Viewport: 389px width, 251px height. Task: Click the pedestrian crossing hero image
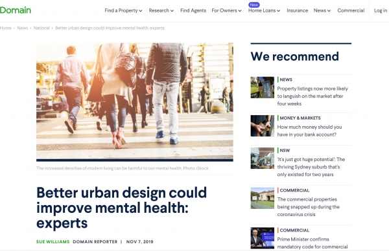135,102
